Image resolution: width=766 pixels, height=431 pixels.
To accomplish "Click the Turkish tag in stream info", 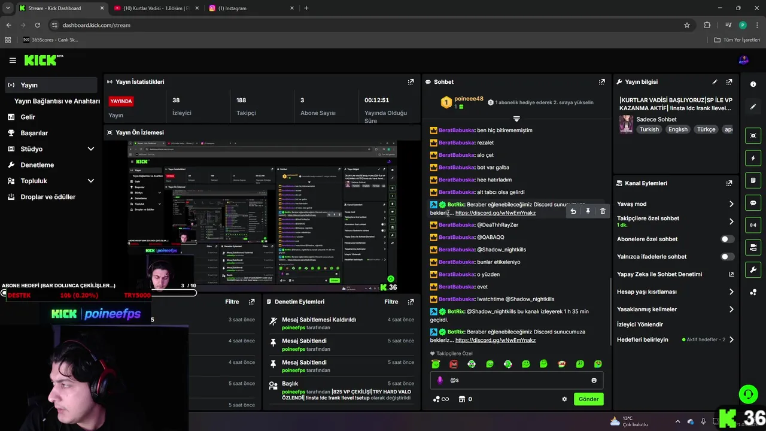I will pyautogui.click(x=649, y=129).
